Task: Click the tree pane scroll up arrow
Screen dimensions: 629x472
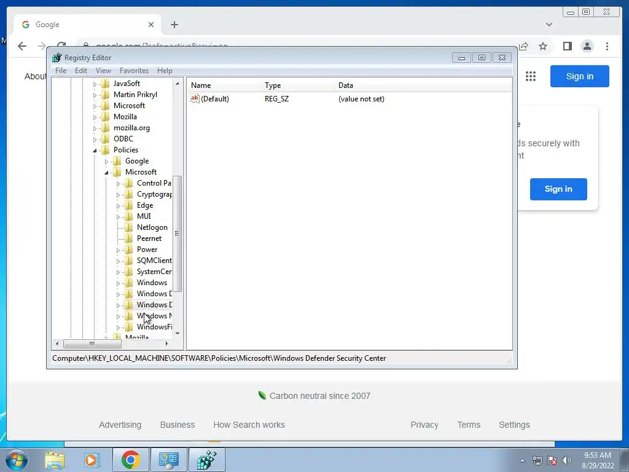Action: [x=178, y=84]
